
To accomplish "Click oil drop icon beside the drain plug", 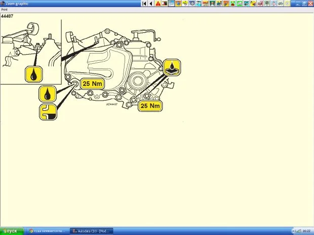I will pos(48,93).
